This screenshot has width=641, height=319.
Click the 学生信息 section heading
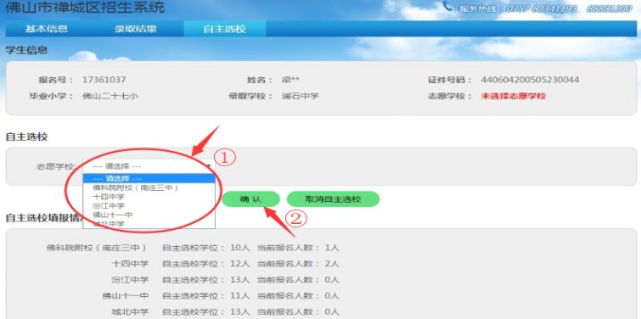tap(26, 51)
